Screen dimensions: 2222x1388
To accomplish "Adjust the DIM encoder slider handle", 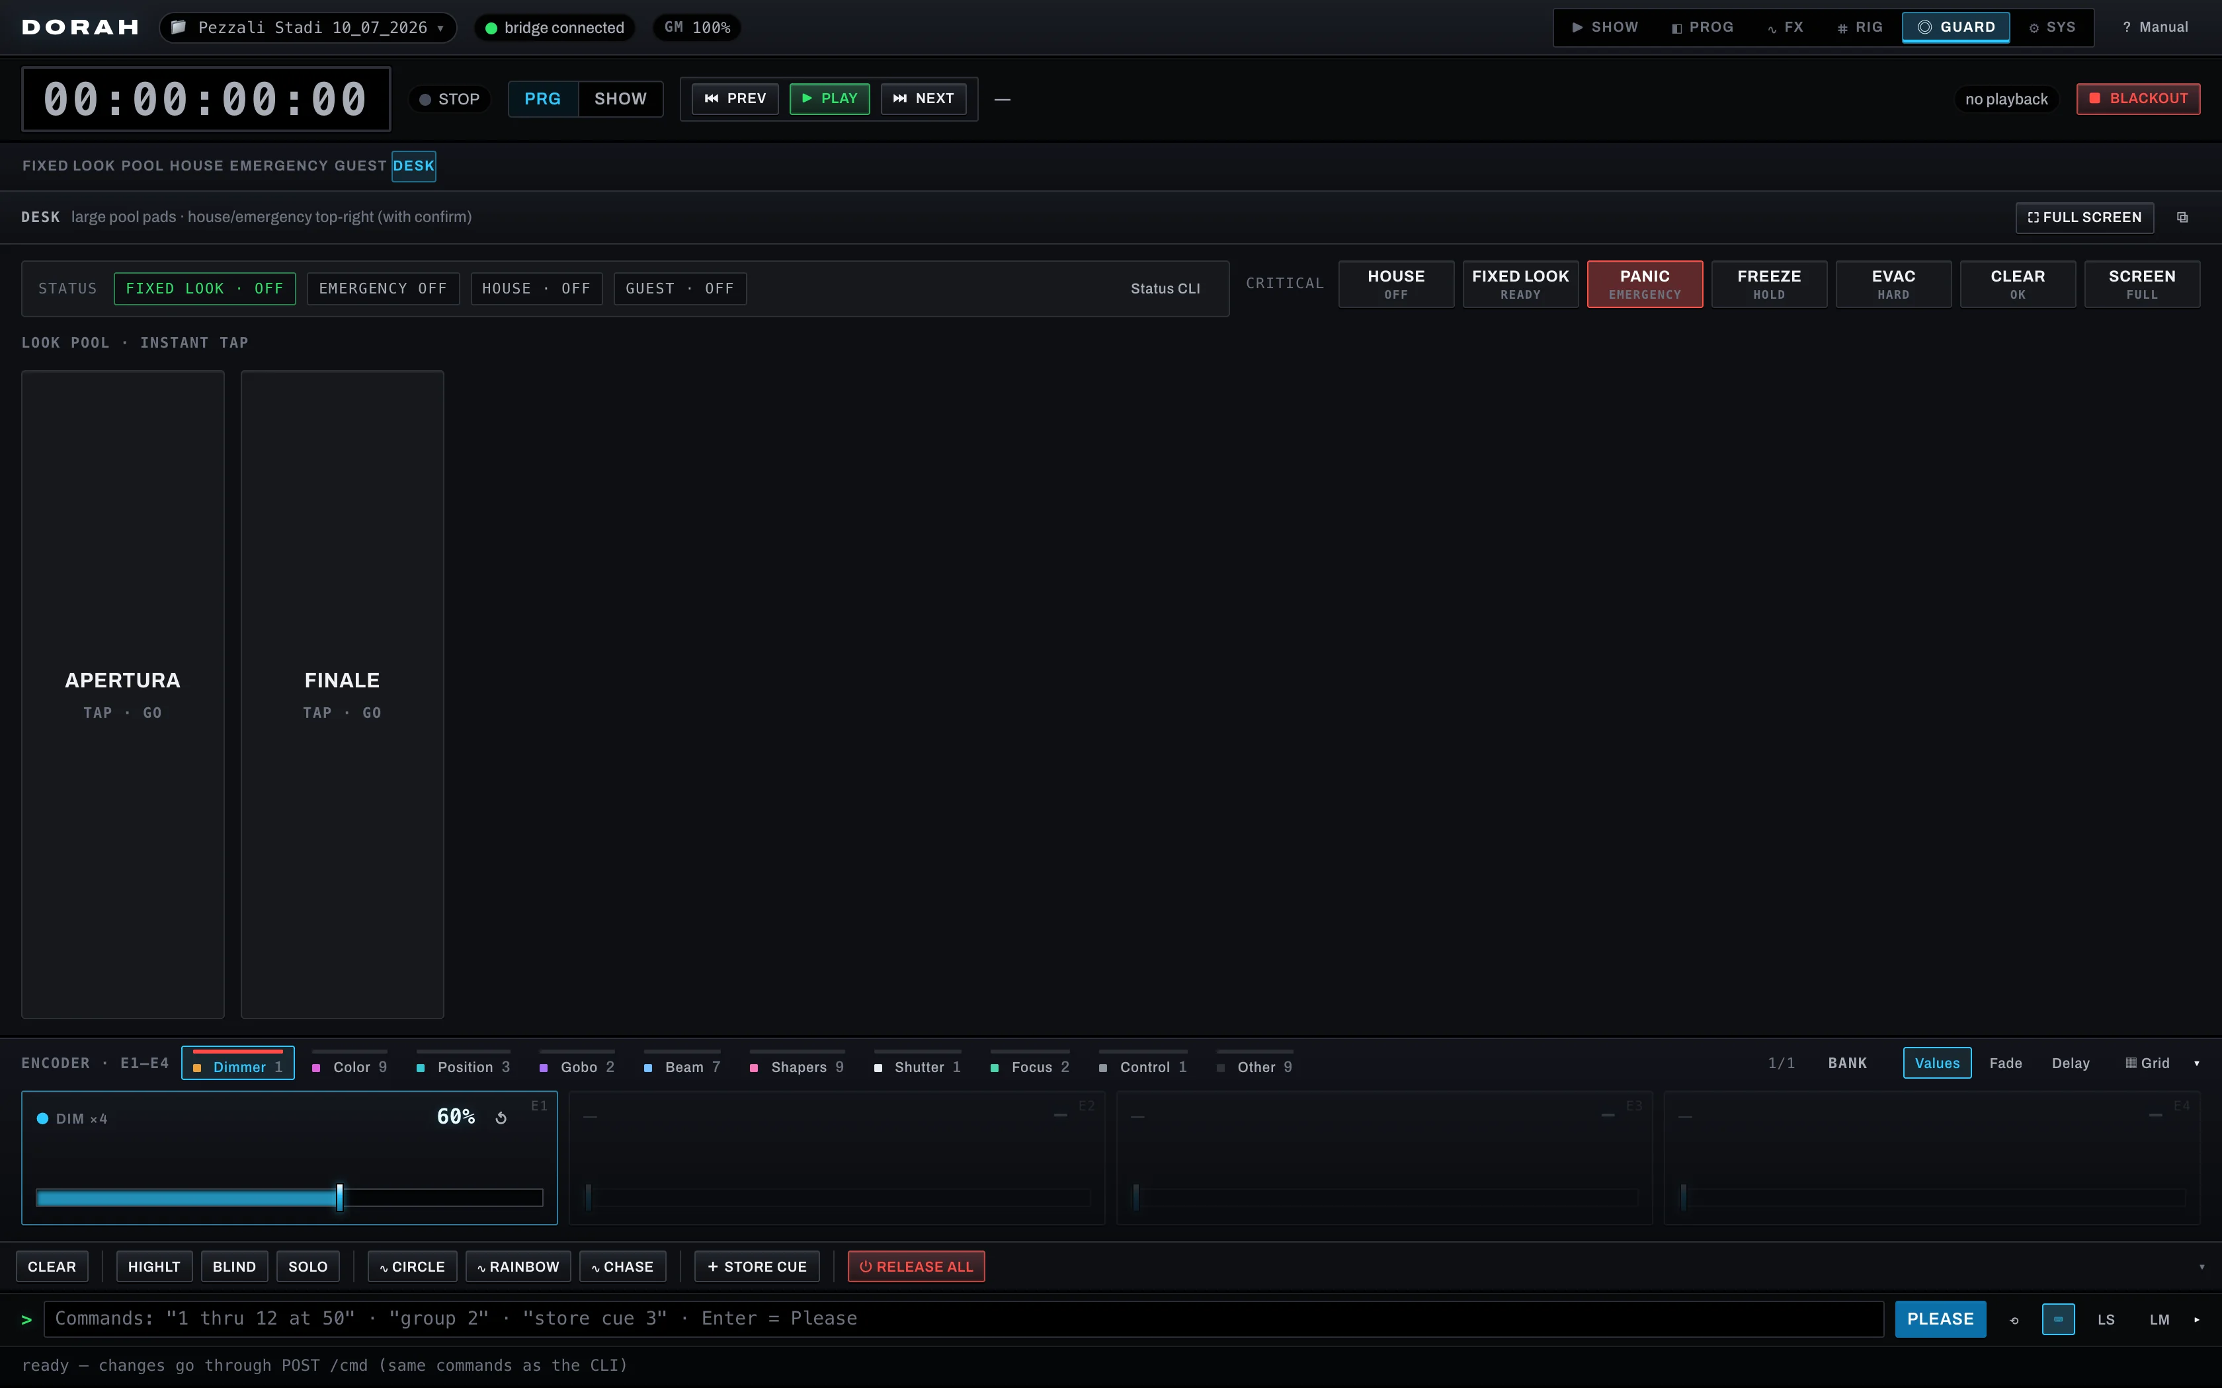I will [x=340, y=1197].
